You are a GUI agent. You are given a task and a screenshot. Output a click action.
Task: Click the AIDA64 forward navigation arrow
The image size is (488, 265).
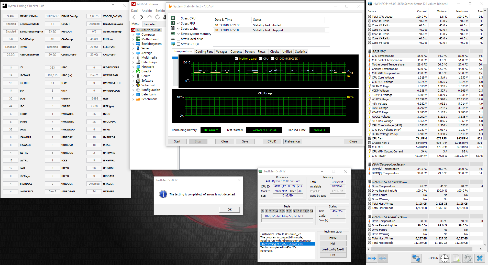[x=142, y=17]
